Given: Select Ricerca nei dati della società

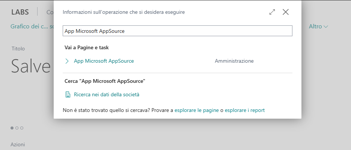Looking at the screenshot, I should pos(106,94).
